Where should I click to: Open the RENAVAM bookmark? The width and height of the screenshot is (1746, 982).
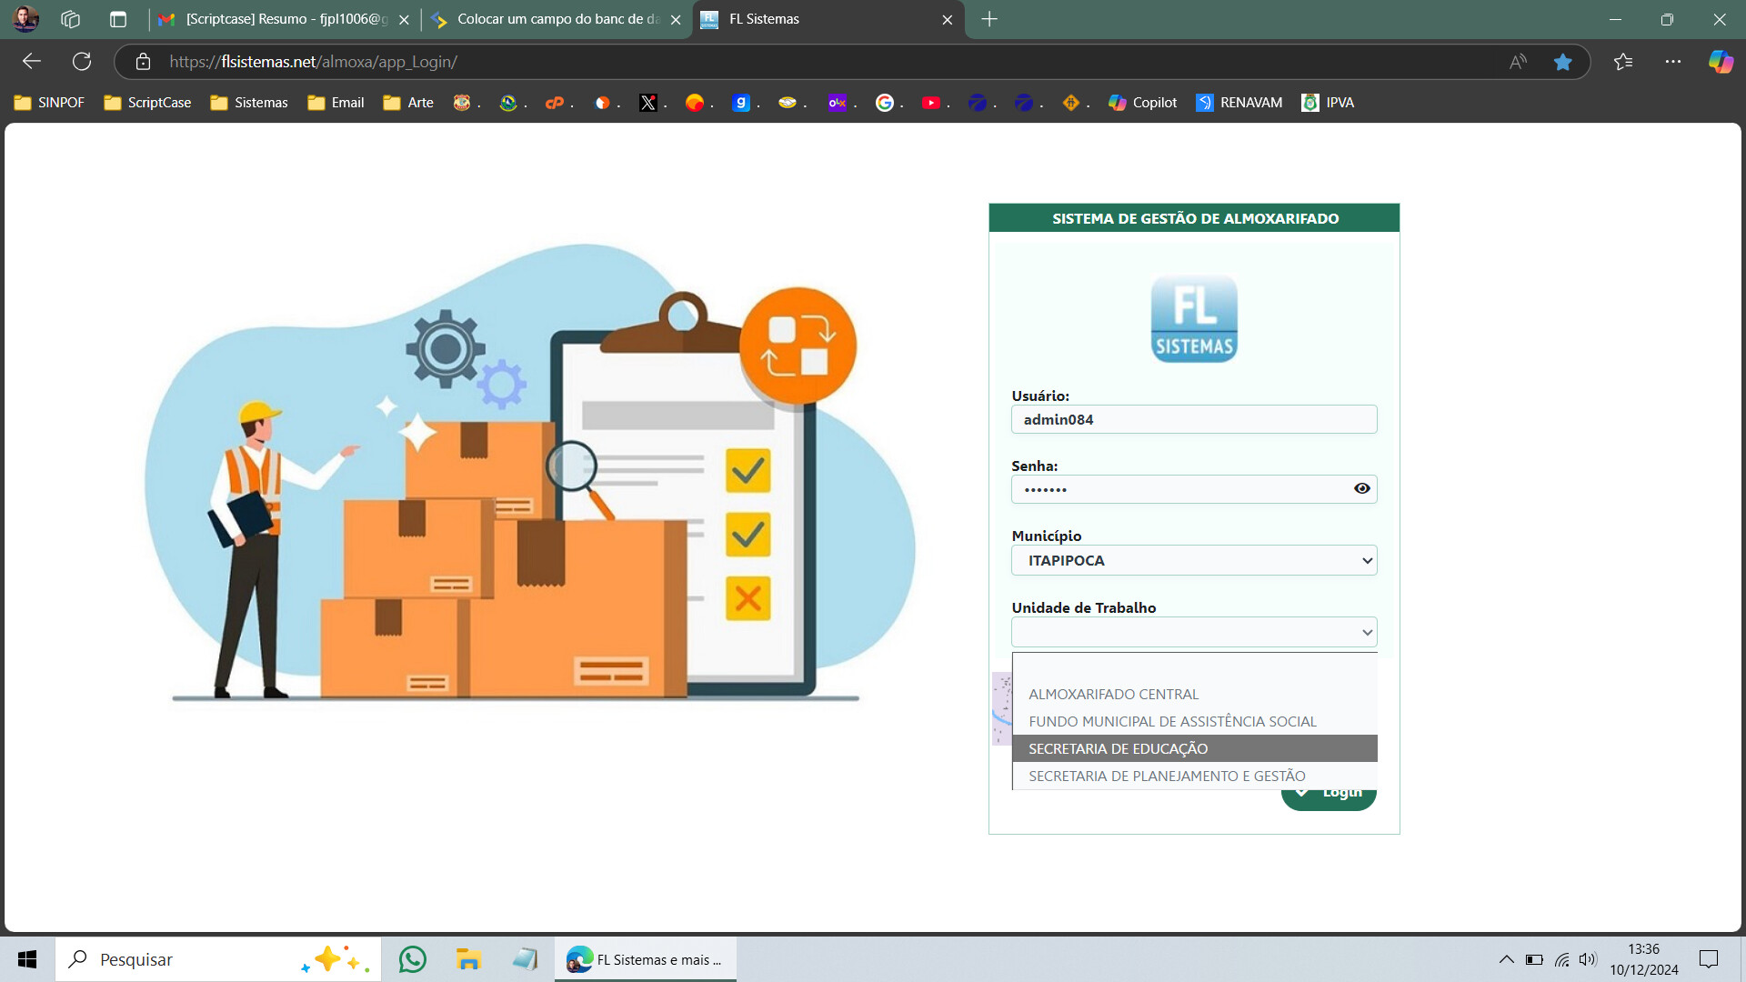1239,103
